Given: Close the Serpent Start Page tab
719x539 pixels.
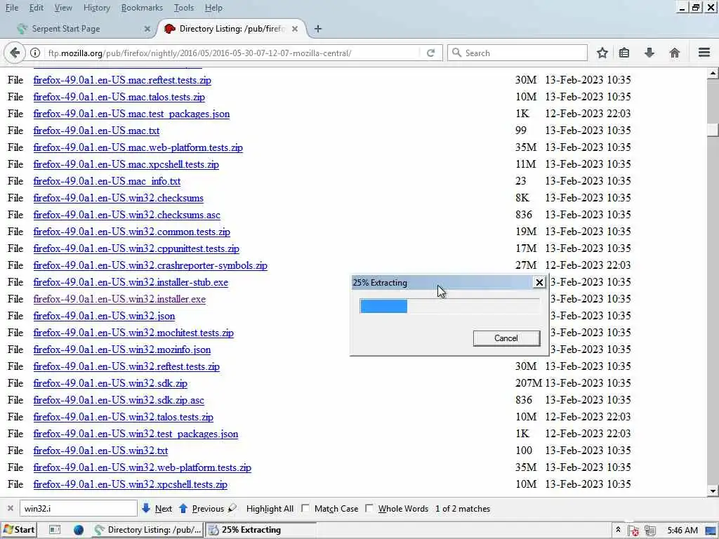Looking at the screenshot, I should click(147, 29).
